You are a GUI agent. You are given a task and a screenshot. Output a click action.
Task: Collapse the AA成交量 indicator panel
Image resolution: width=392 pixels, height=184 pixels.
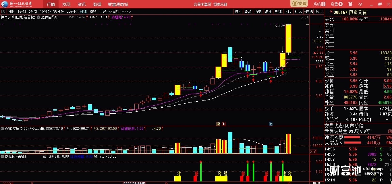pyautogui.click(x=2, y=129)
